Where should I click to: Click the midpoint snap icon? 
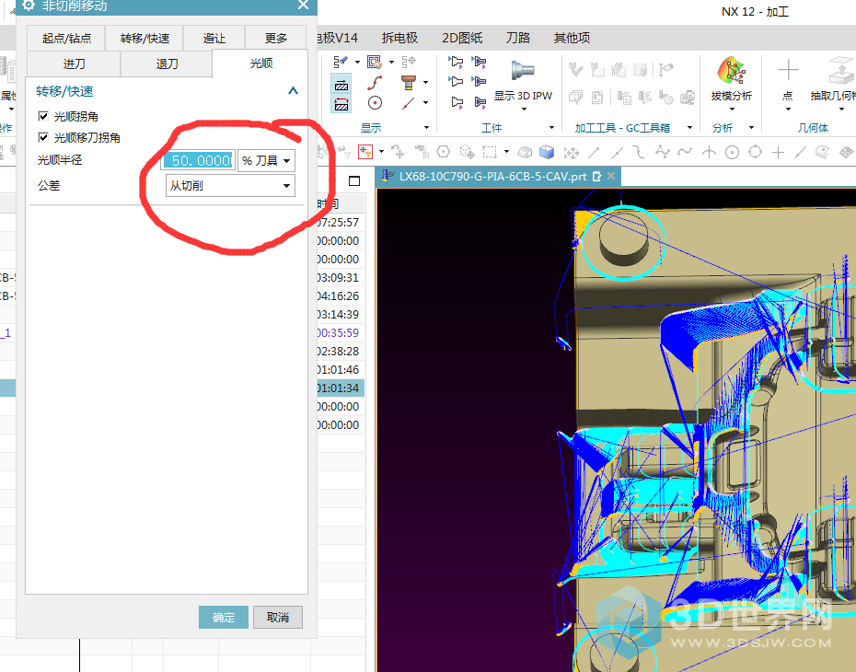click(x=617, y=152)
